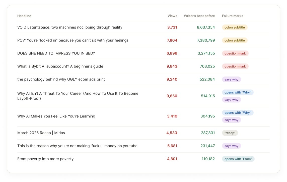Click question mark tag on DOES SHE NEED row
The height and width of the screenshot is (182, 287).
(x=235, y=53)
